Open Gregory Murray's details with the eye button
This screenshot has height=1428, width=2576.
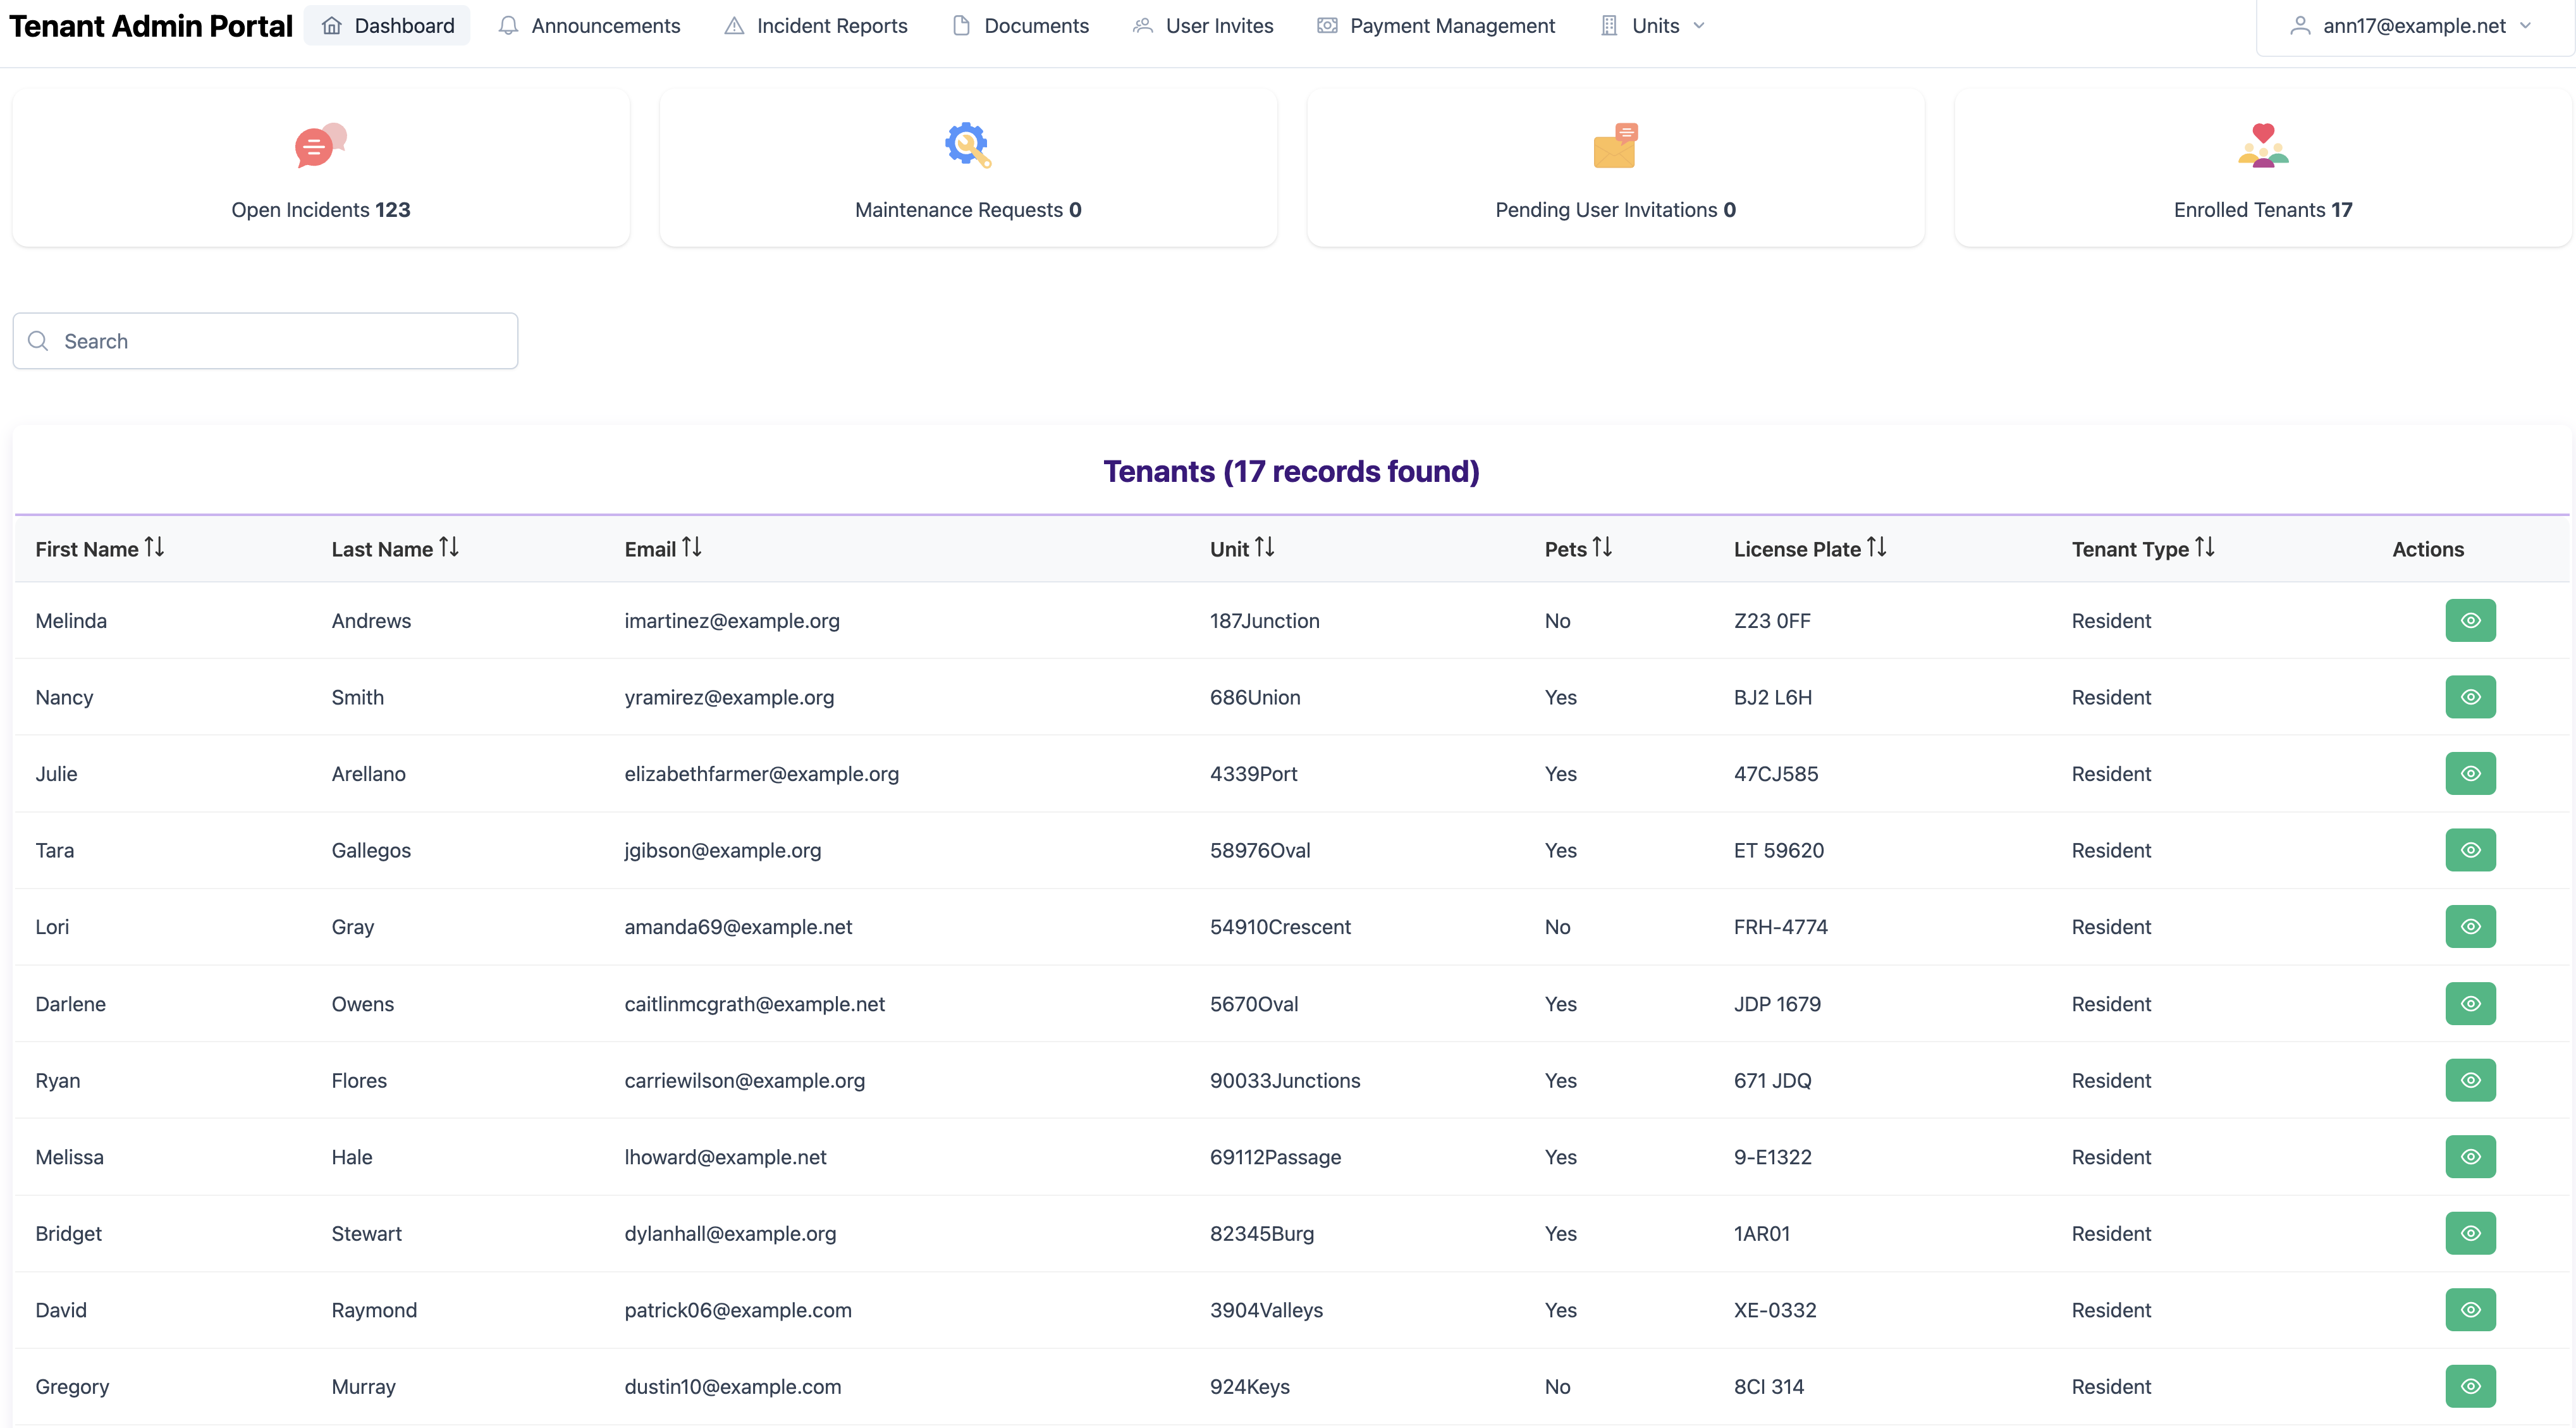click(2470, 1386)
